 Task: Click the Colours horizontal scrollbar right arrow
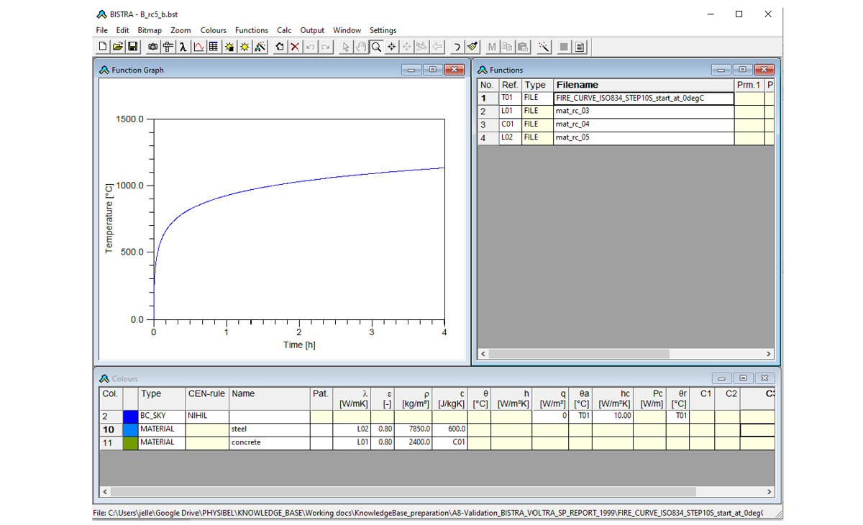tap(769, 492)
